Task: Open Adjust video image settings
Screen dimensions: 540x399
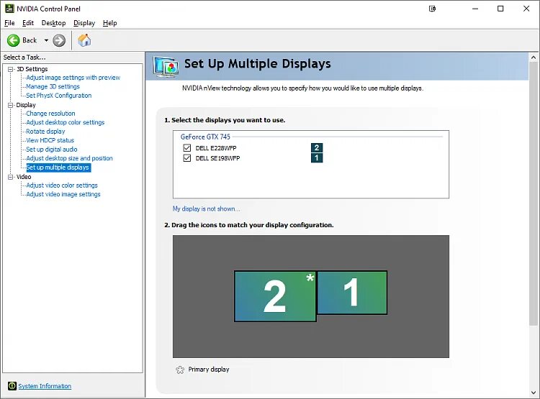Action: point(63,194)
